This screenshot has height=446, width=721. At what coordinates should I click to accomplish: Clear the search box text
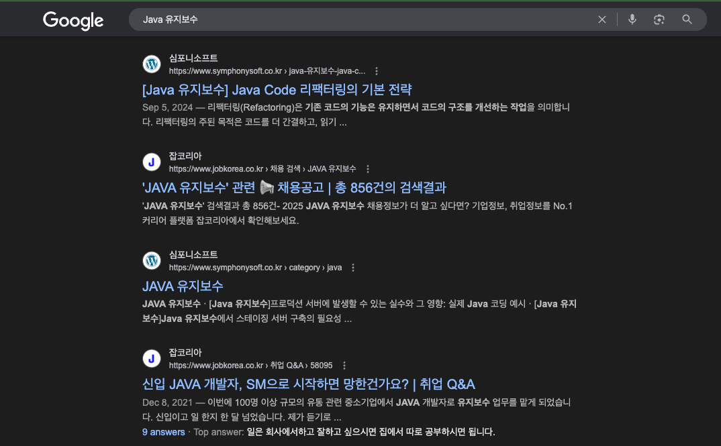[x=602, y=19]
